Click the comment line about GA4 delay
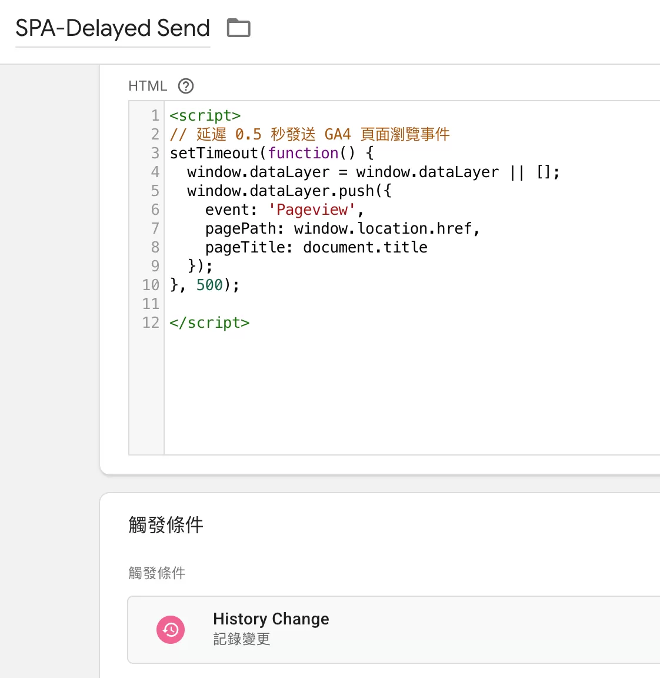The height and width of the screenshot is (678, 660). tap(309, 134)
